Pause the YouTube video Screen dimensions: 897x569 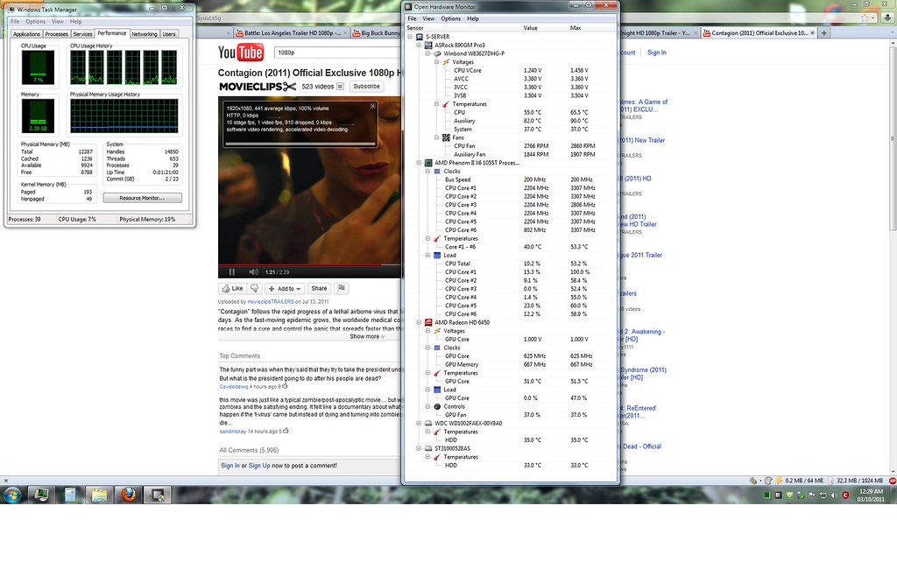[x=231, y=272]
